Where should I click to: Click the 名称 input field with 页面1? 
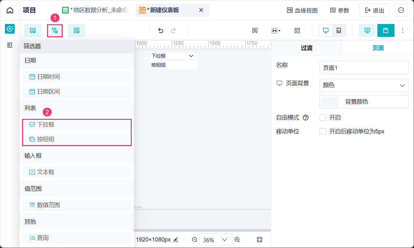tap(364, 68)
